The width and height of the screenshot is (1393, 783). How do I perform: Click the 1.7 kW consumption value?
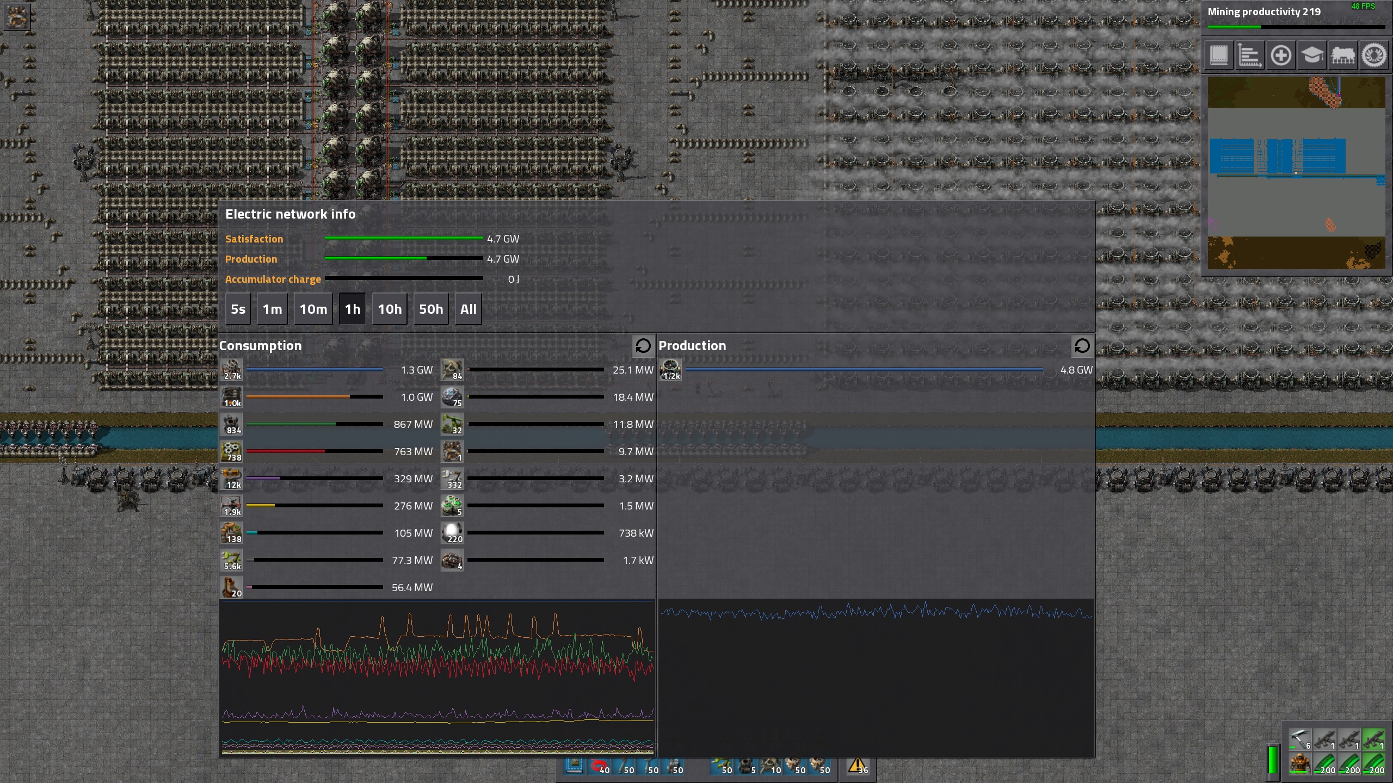[x=638, y=560]
